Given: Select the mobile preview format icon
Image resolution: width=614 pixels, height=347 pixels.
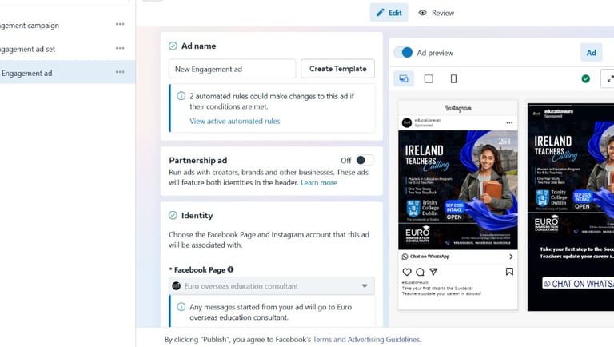Looking at the screenshot, I should tap(453, 79).
